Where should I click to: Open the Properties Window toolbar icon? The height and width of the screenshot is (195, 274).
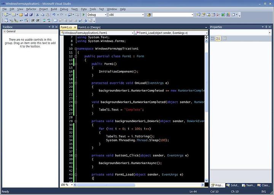coord(203,15)
